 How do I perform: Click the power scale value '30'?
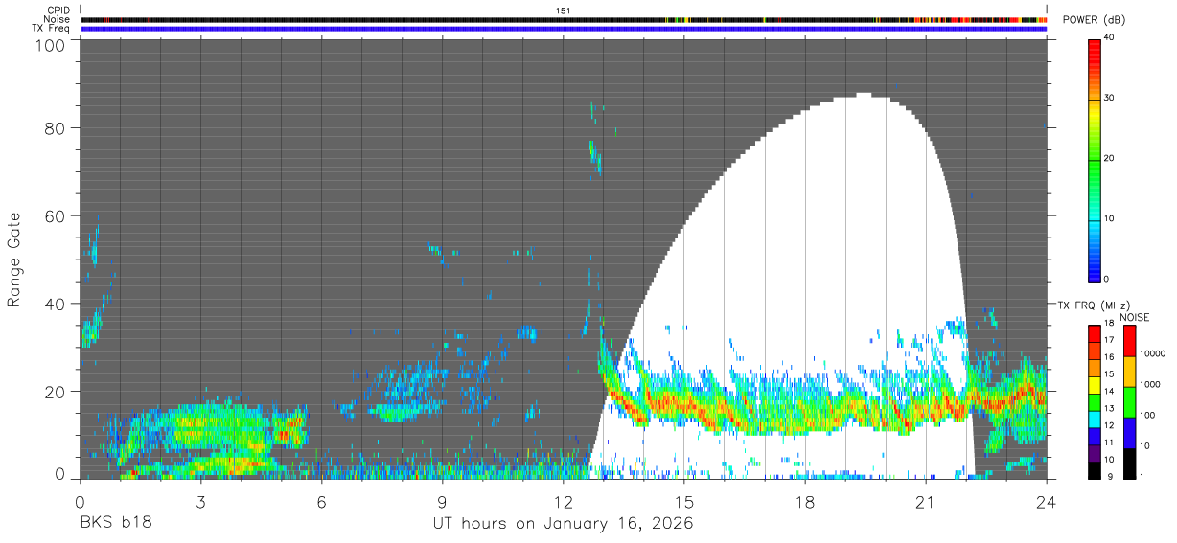pyautogui.click(x=1111, y=99)
